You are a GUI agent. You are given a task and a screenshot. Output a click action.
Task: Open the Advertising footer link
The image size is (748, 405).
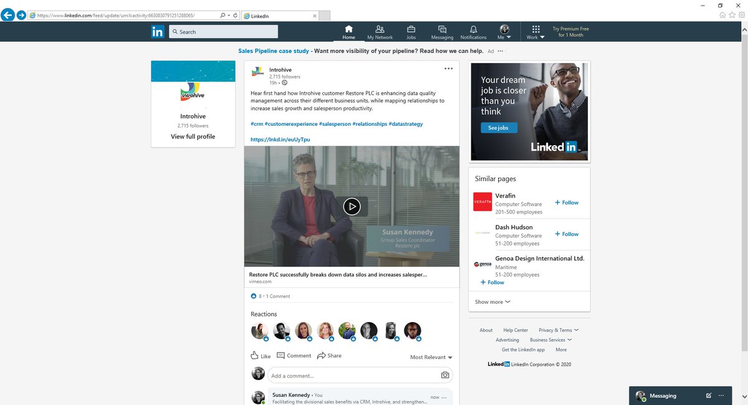[507, 340]
